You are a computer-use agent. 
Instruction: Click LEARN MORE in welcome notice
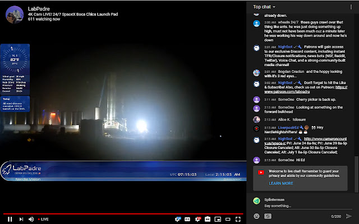click(x=281, y=183)
